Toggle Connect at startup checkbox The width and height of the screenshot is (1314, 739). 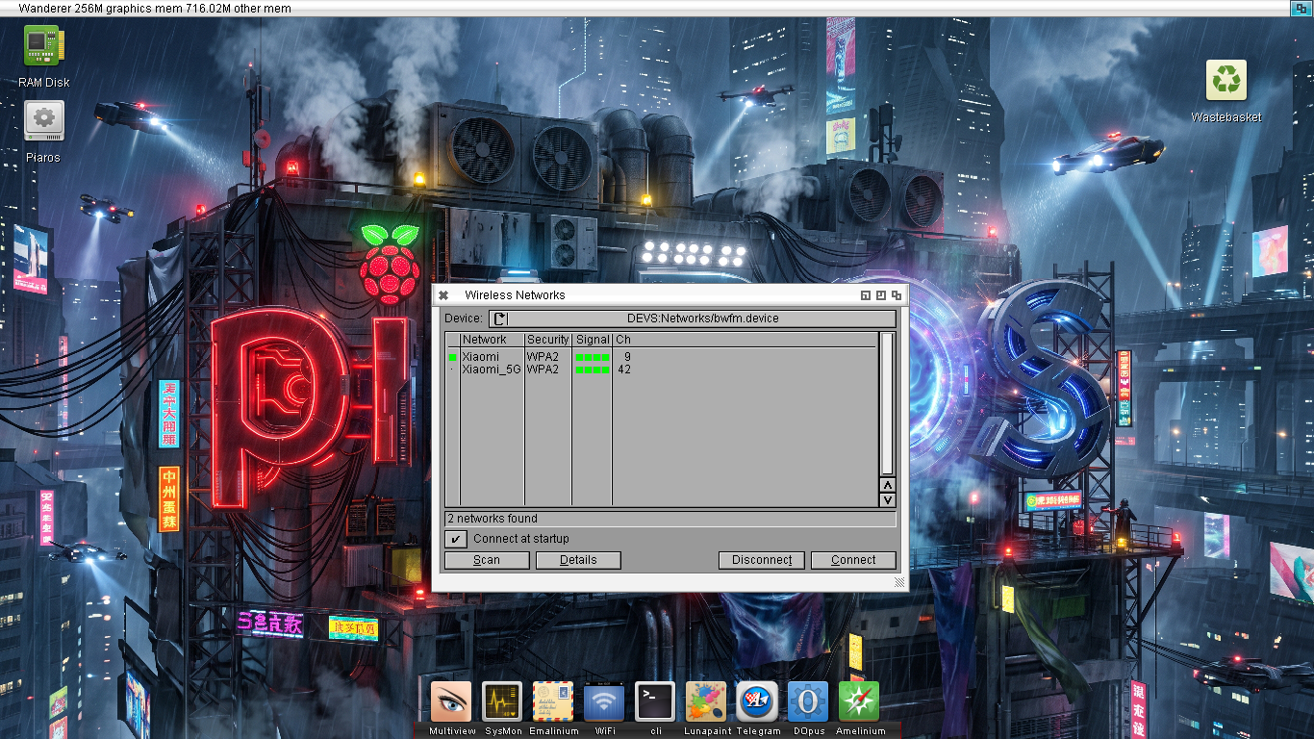tap(456, 539)
